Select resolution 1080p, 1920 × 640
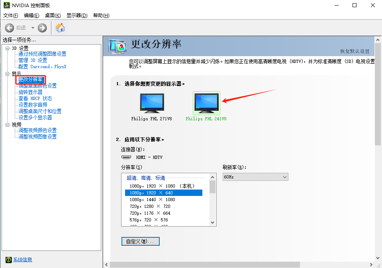This screenshot has height=268, width=382. 164,193
